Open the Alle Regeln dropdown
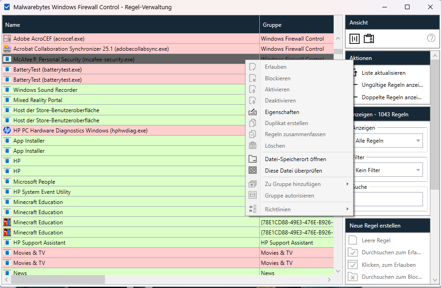Viewport: 441px width, 288px height. (x=388, y=140)
